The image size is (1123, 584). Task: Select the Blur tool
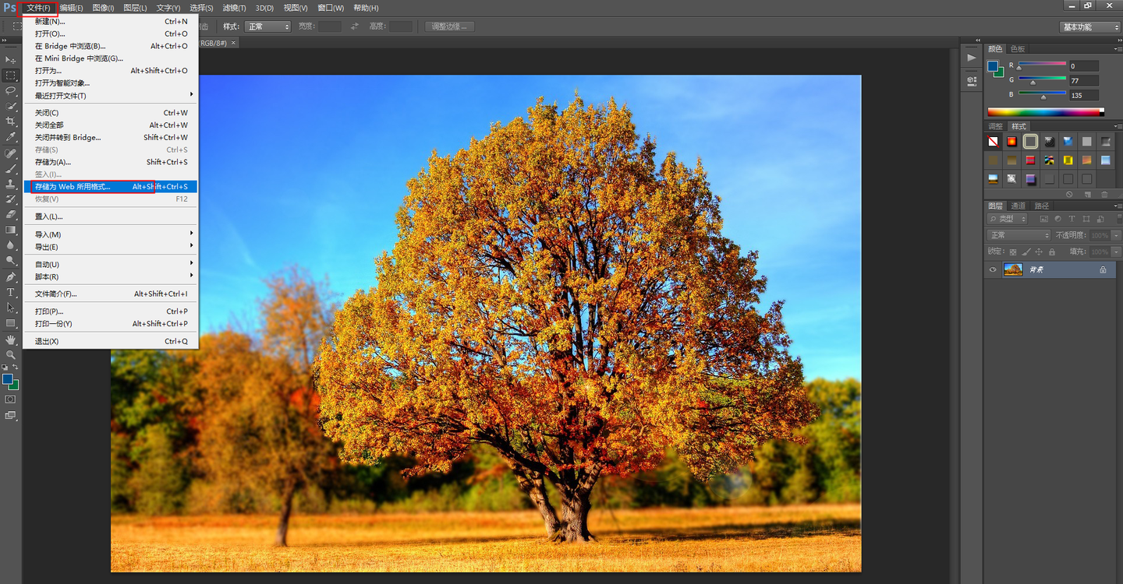pos(11,245)
